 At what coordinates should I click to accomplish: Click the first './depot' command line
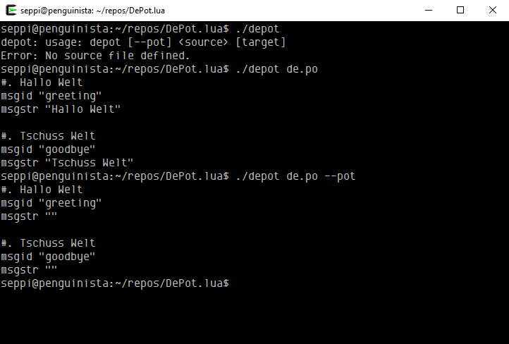pyautogui.click(x=140, y=29)
